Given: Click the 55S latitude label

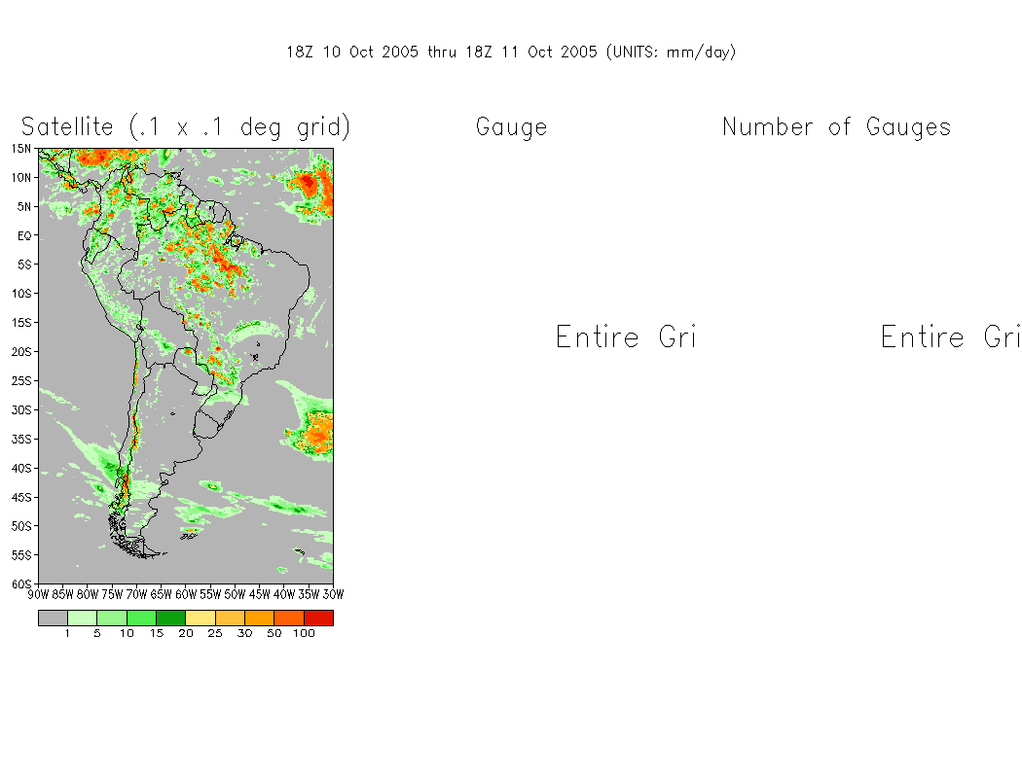Looking at the screenshot, I should pyautogui.click(x=20, y=555).
